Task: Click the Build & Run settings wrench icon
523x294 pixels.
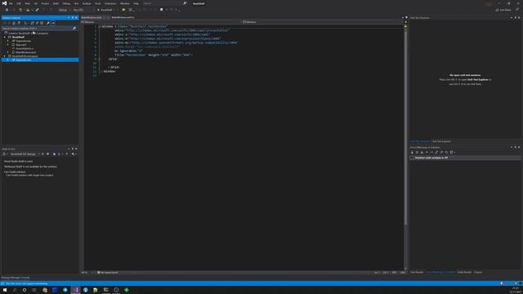Action: tap(73, 154)
